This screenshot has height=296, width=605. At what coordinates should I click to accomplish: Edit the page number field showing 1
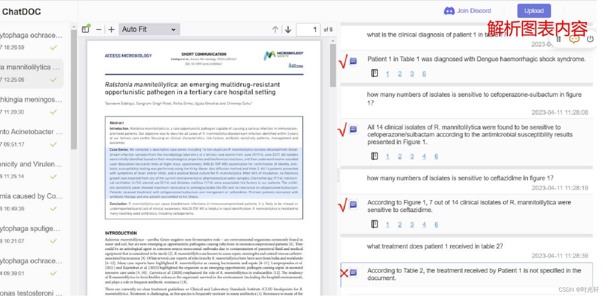coord(308,29)
